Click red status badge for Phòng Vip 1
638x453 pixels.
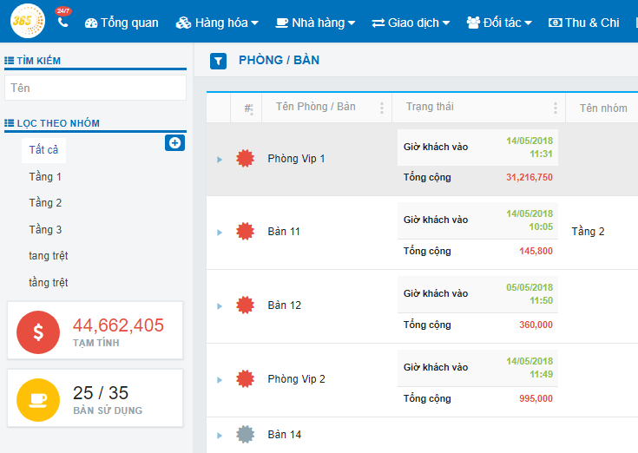click(246, 159)
